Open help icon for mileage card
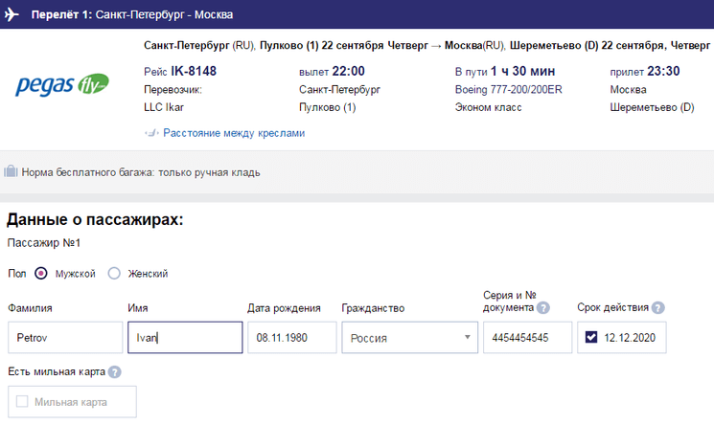Viewport: 714px width, 425px height. 115,371
